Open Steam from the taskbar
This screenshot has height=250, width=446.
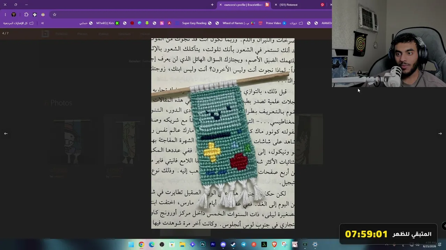pos(233,244)
